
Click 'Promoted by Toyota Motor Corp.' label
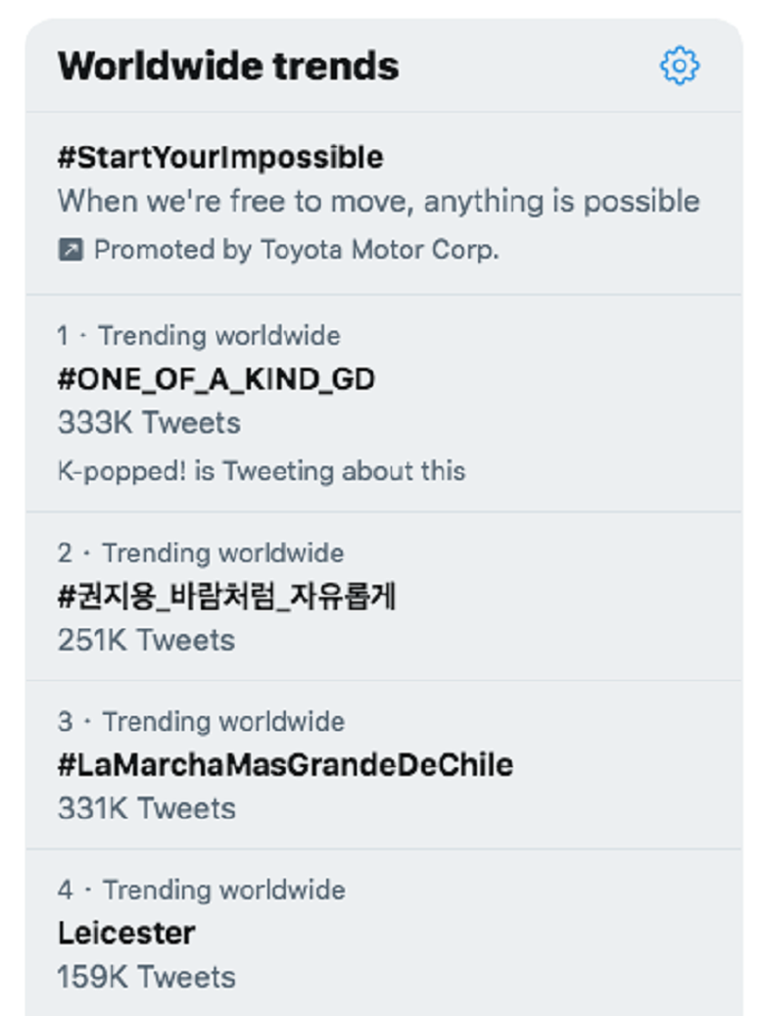296,250
